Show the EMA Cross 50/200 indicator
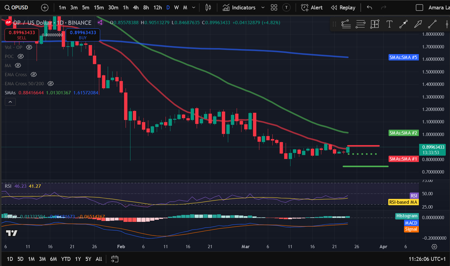The image size is (450, 266). click(51, 83)
